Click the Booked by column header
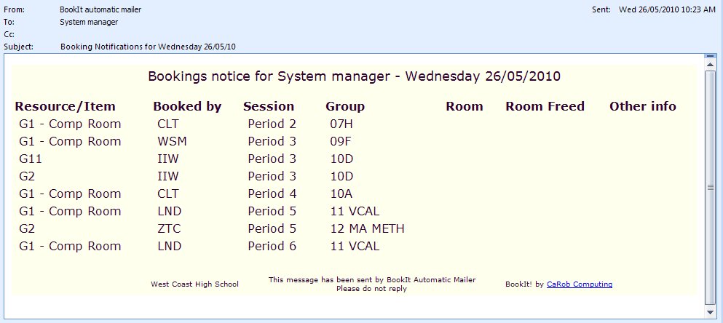This screenshot has height=323, width=723. pos(187,106)
